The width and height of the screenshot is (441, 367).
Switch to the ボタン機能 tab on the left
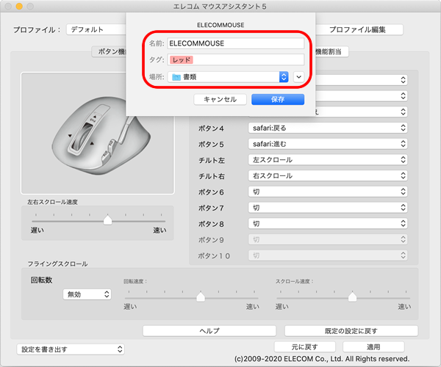click(x=109, y=51)
